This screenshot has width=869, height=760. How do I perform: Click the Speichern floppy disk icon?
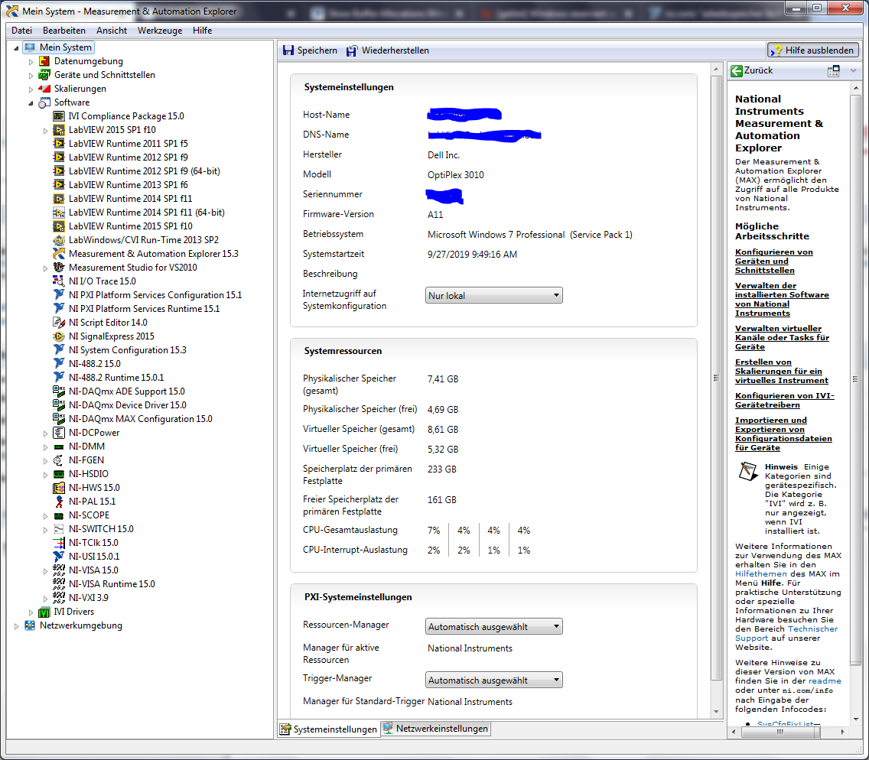coord(288,50)
